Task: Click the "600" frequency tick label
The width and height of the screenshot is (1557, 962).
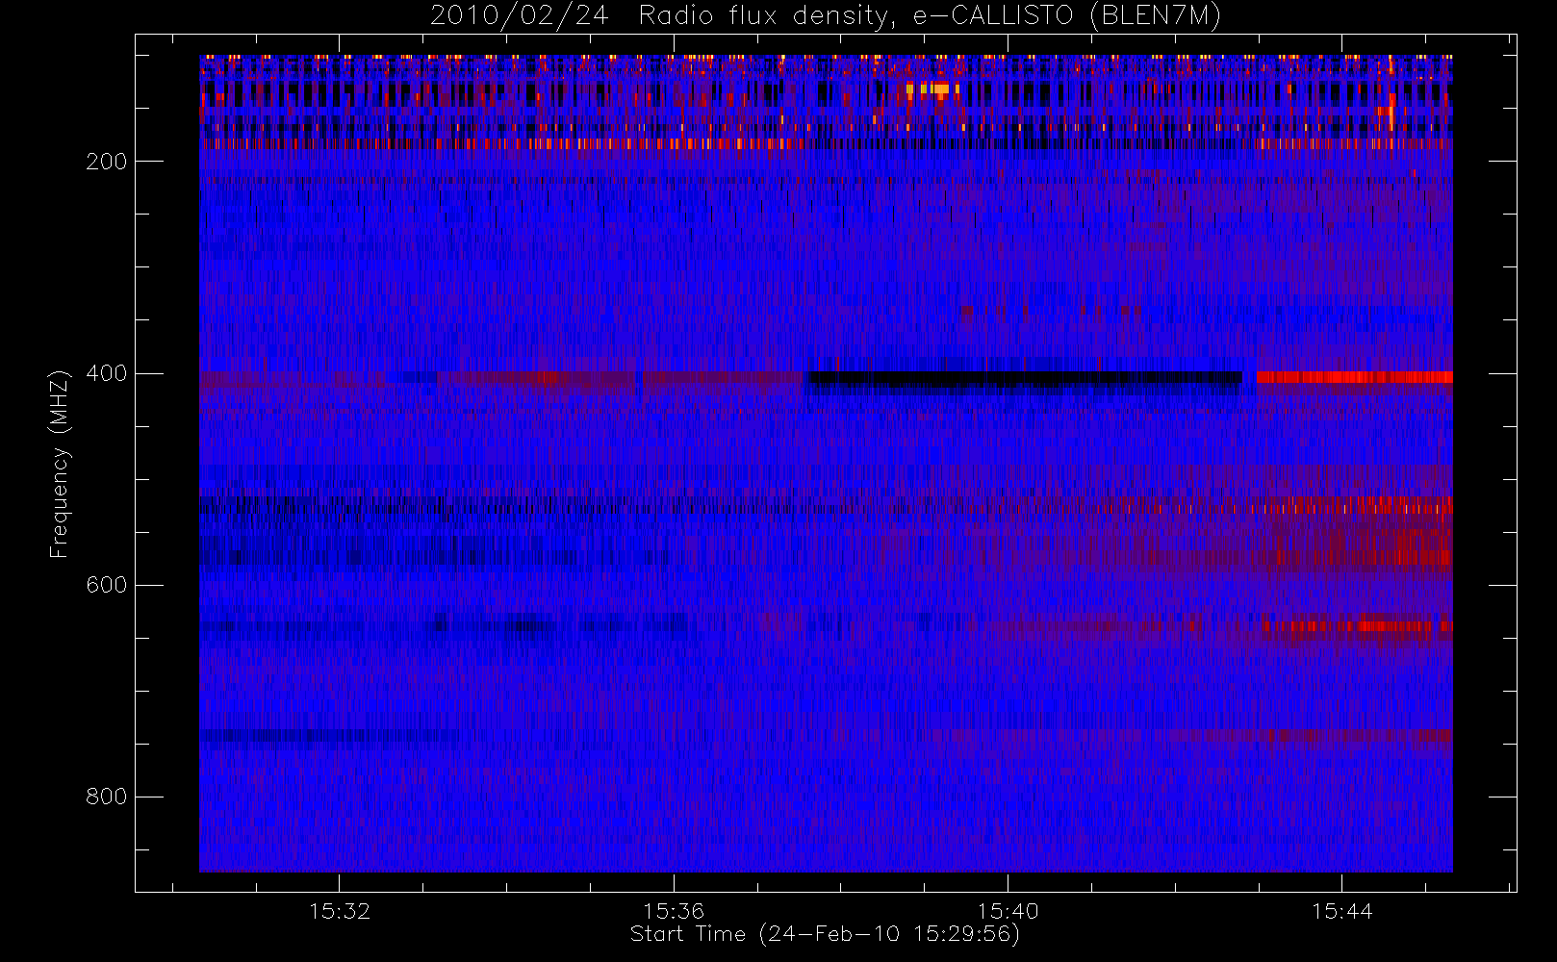Action: pos(106,585)
